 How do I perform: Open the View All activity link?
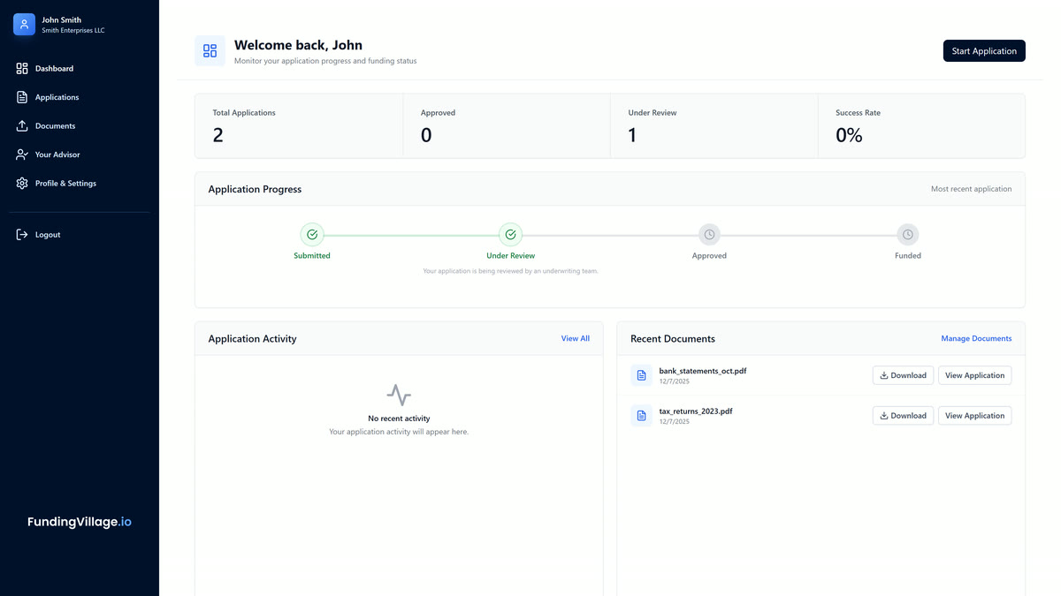coord(575,338)
